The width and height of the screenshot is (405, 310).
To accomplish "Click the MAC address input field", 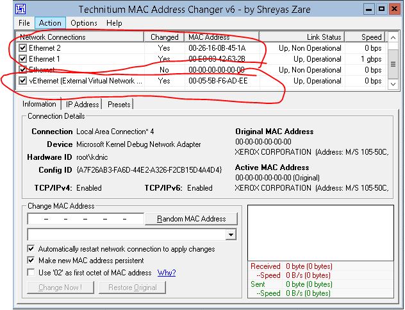I will [x=85, y=219].
